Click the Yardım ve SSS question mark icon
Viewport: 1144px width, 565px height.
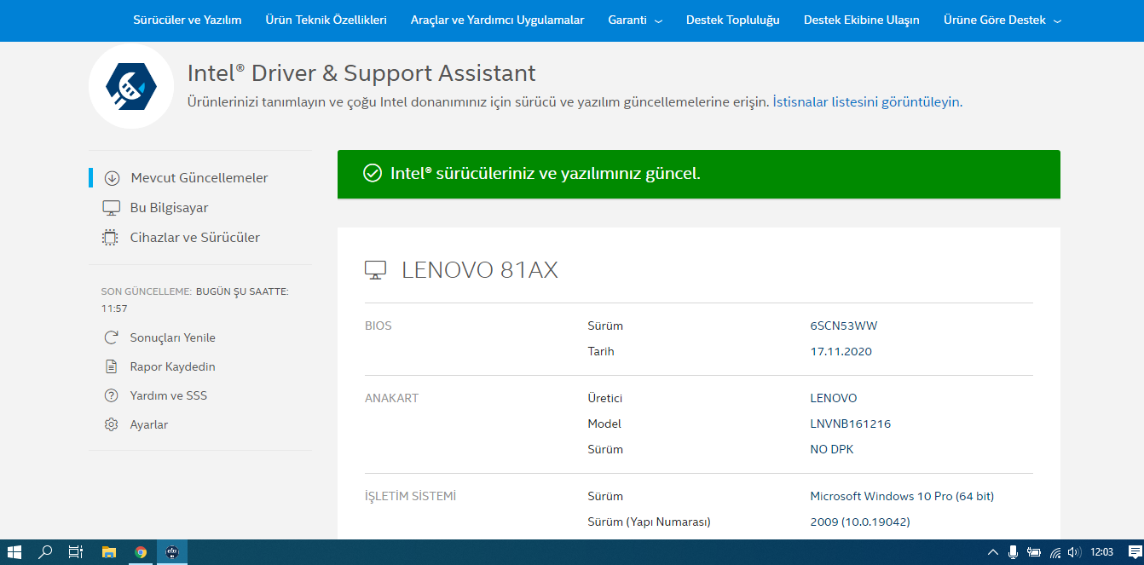click(111, 395)
